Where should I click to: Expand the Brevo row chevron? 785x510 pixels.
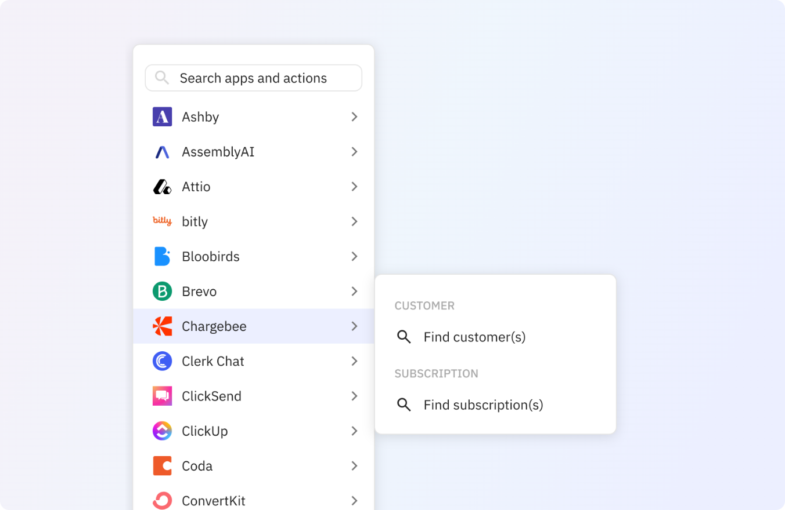coord(354,291)
